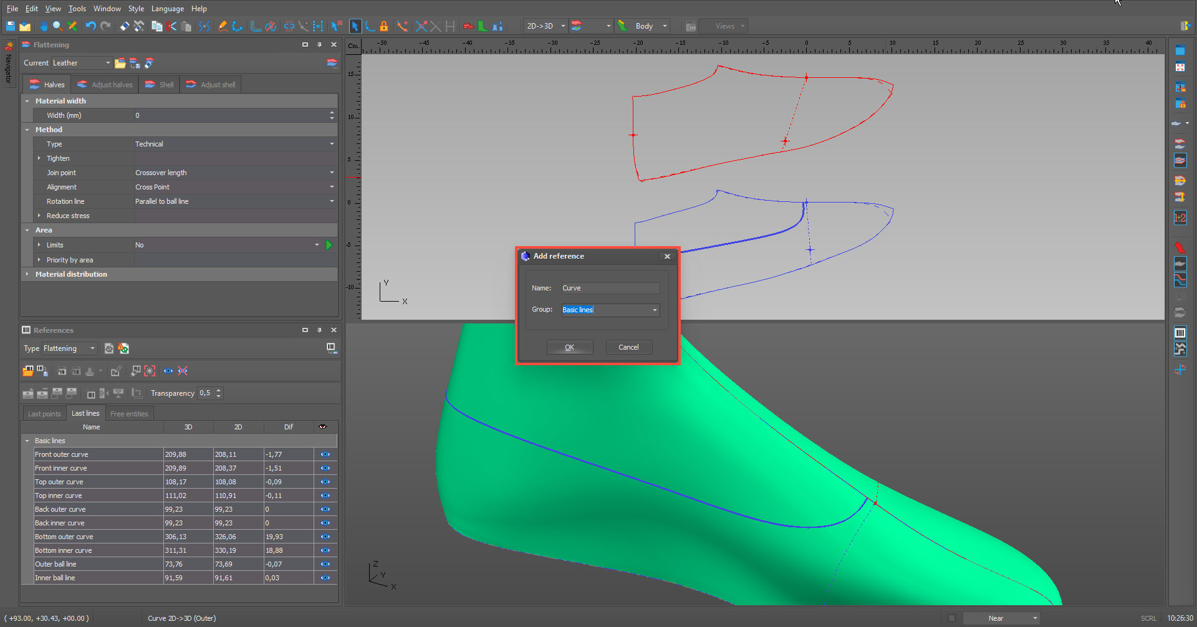Click the Eraser tool icon

(125, 26)
